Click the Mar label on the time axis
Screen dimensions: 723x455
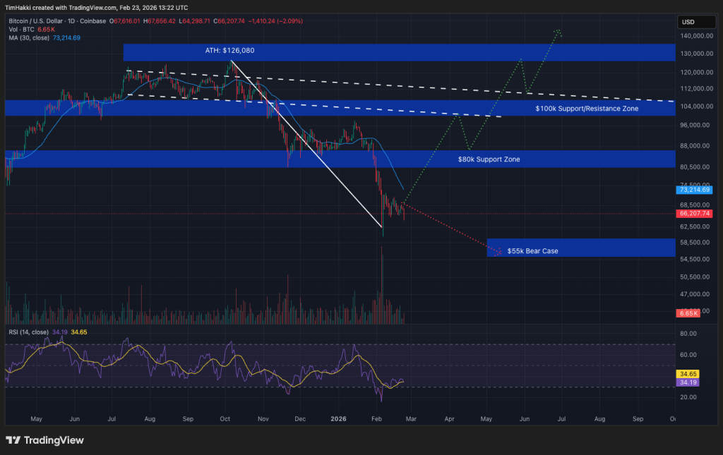[x=410, y=418]
